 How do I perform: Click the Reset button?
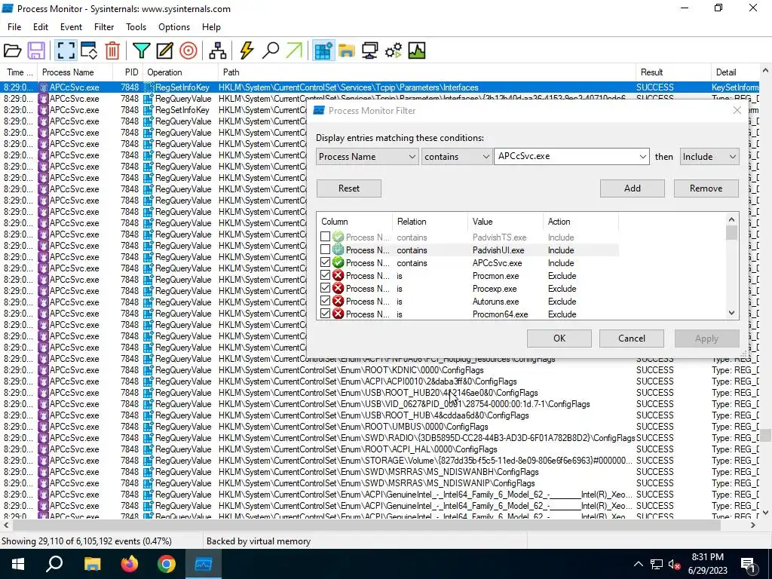click(348, 188)
